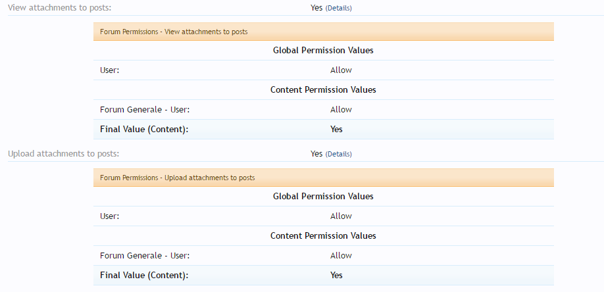Open Details link for Upload attachments to posts
The width and height of the screenshot is (604, 292).
click(339, 154)
